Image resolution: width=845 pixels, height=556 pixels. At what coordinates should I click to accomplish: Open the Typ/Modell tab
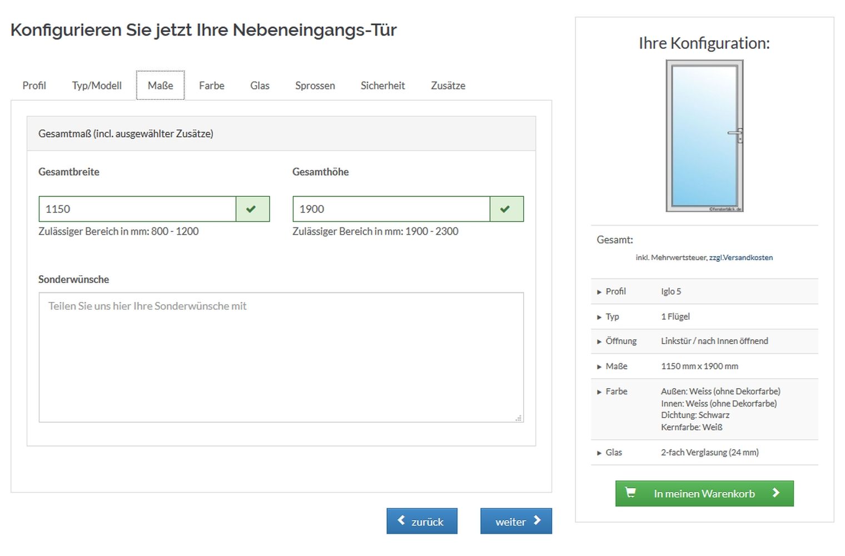point(97,86)
